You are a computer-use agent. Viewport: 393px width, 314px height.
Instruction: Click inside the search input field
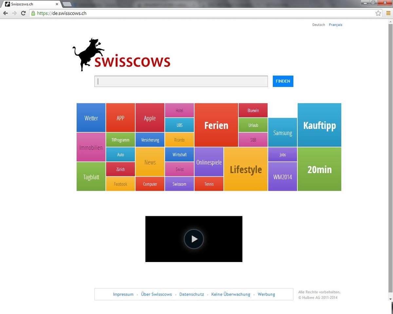click(x=181, y=81)
